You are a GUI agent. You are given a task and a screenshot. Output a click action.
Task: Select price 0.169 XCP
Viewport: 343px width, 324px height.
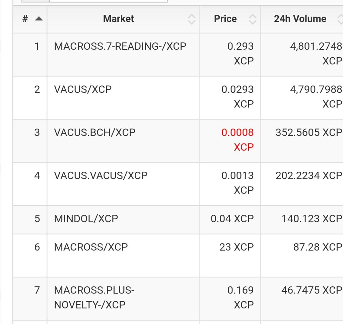241,298
